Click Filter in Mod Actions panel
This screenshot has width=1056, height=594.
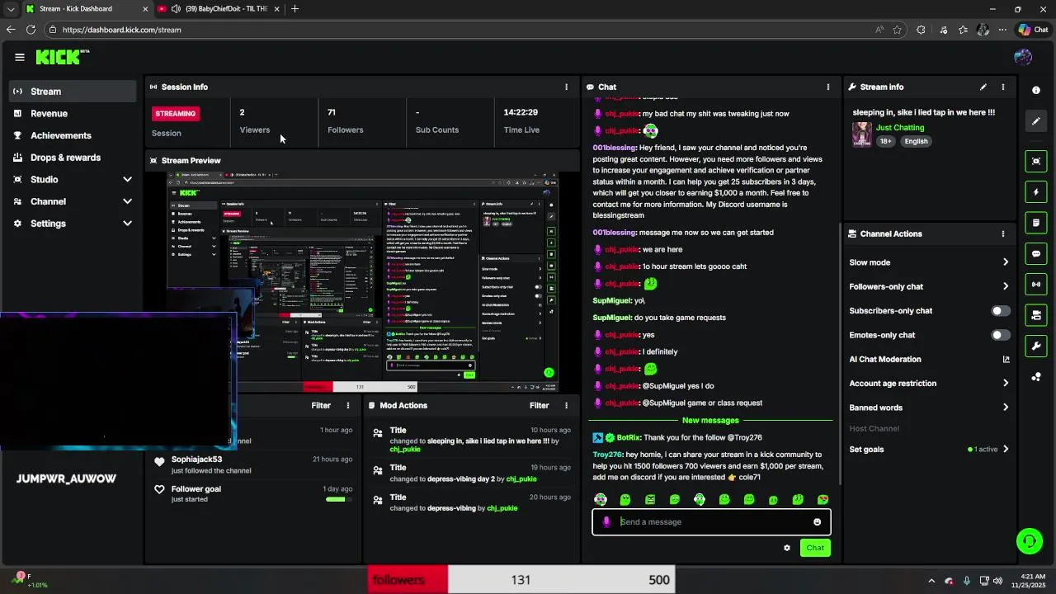pyautogui.click(x=539, y=405)
